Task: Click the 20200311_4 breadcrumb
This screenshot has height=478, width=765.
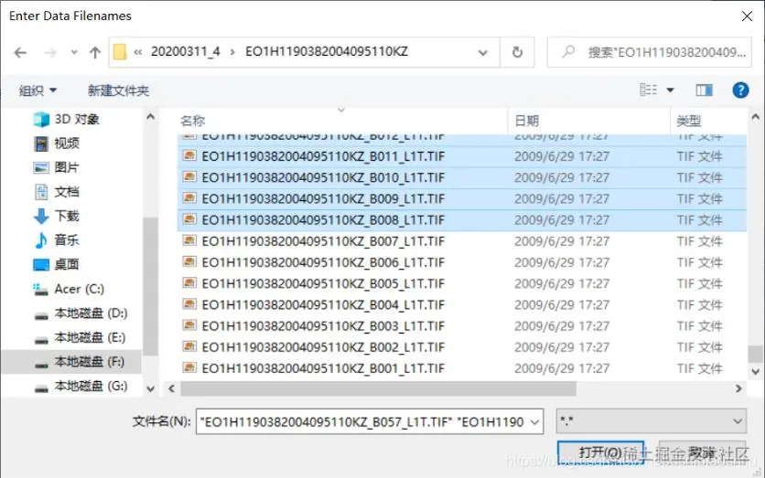Action: click(186, 52)
